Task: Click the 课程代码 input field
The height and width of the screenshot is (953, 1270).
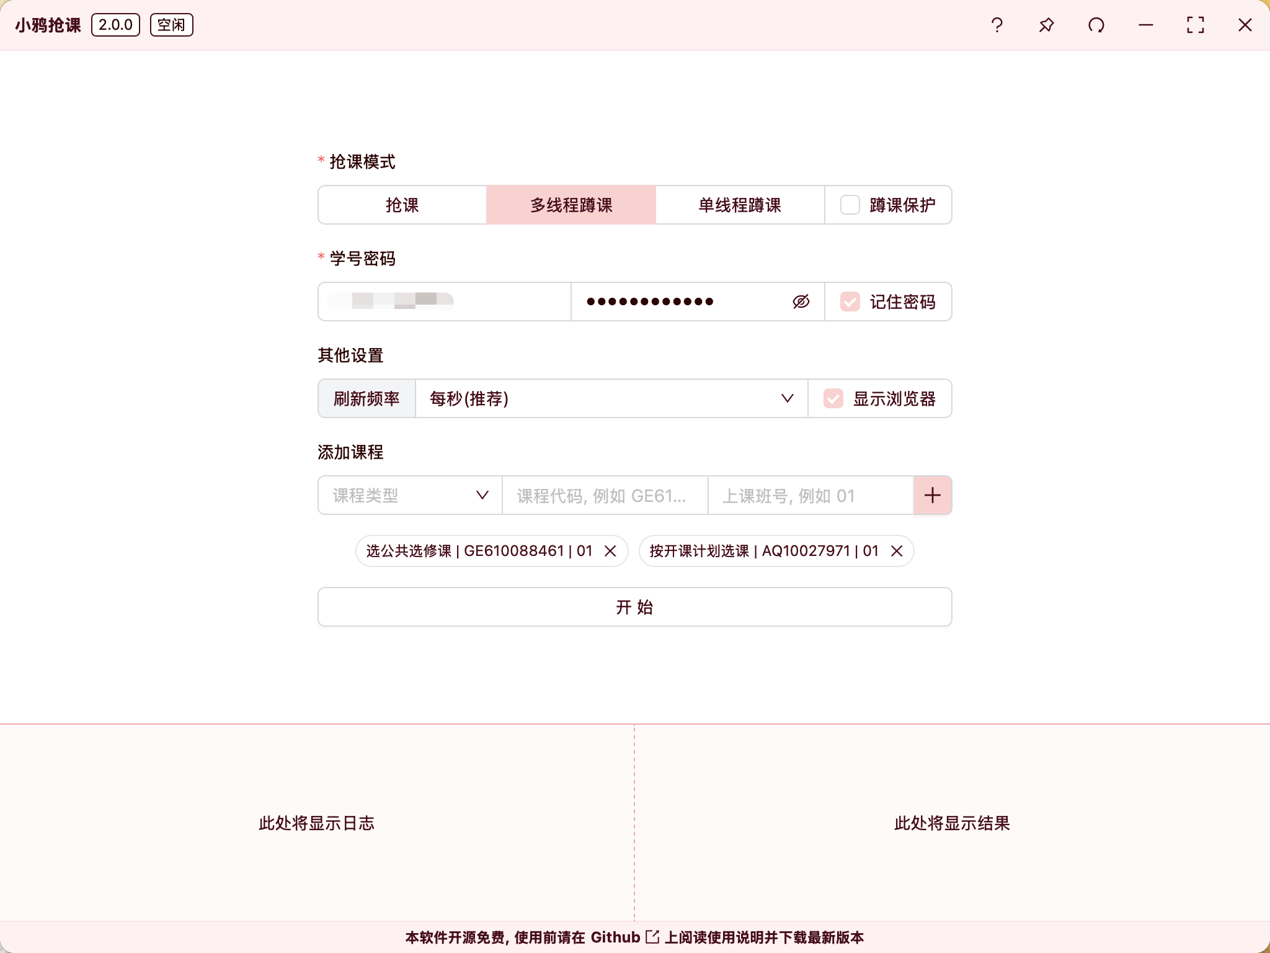Action: pos(605,495)
